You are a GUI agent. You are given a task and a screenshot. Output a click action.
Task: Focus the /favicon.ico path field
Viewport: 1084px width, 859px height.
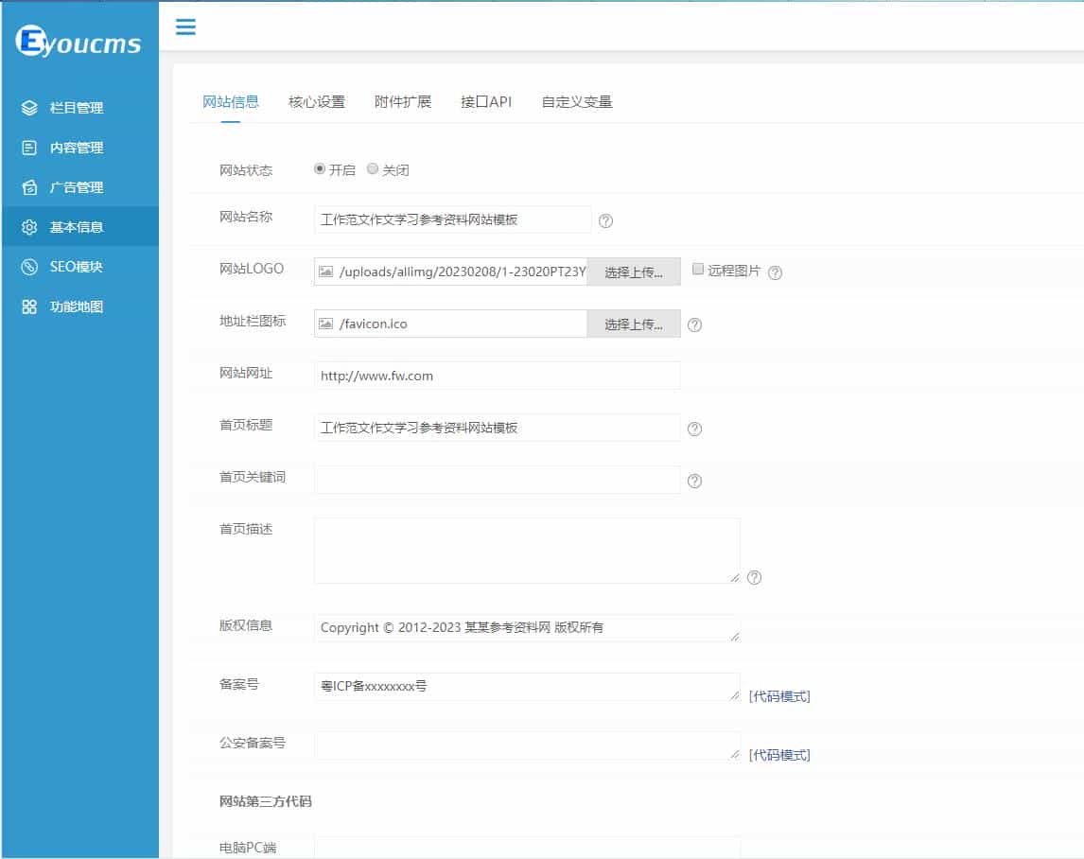[x=451, y=324]
